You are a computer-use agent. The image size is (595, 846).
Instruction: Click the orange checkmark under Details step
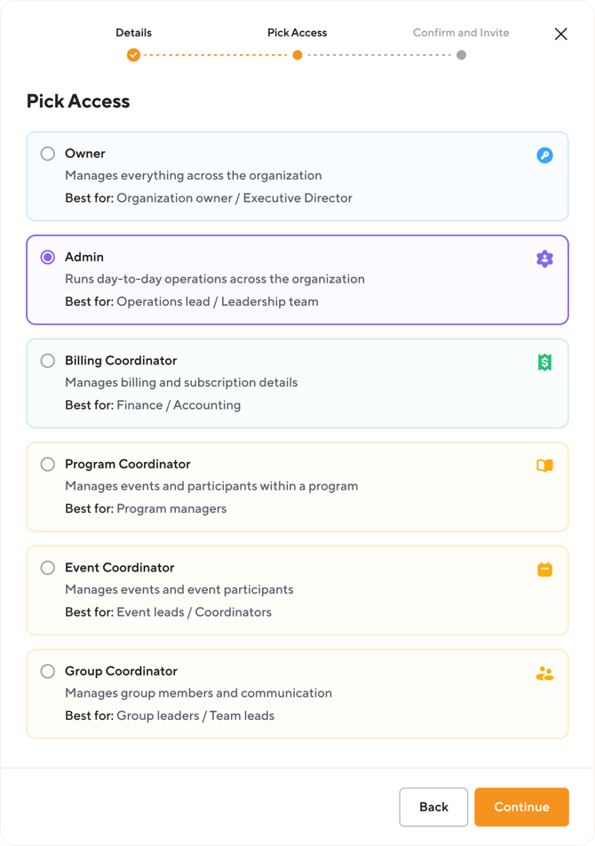134,55
